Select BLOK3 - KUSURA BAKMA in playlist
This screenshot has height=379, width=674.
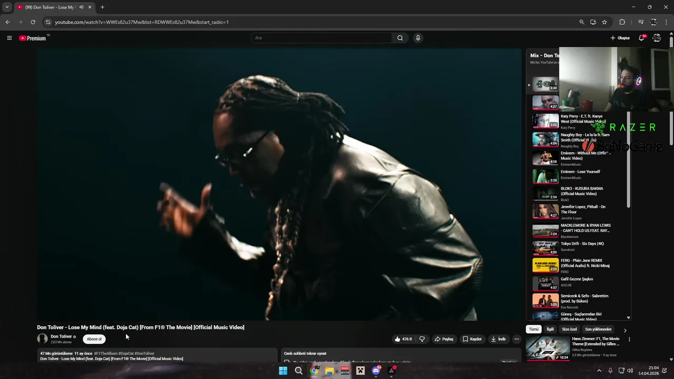[578, 193]
